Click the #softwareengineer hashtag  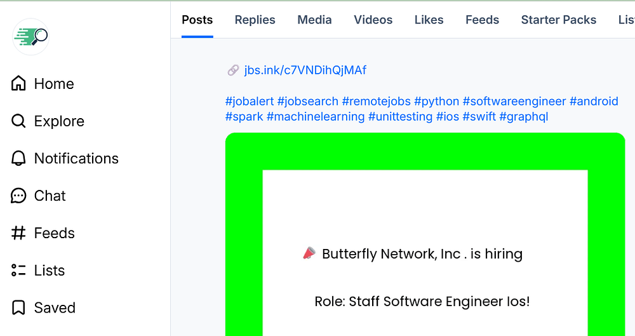pyautogui.click(x=514, y=102)
